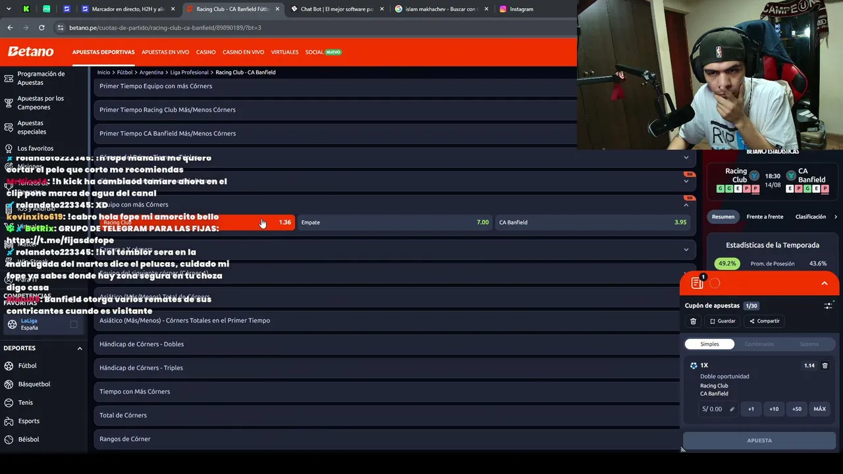Click the Compartir button in the bet slip
This screenshot has height=474, width=843.
click(764, 321)
